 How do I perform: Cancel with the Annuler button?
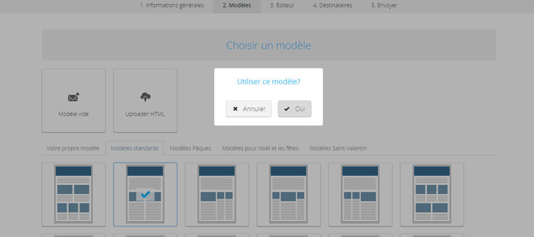click(248, 109)
